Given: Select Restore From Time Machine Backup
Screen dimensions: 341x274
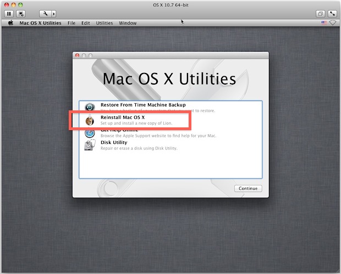Looking at the screenshot, I should point(170,108).
